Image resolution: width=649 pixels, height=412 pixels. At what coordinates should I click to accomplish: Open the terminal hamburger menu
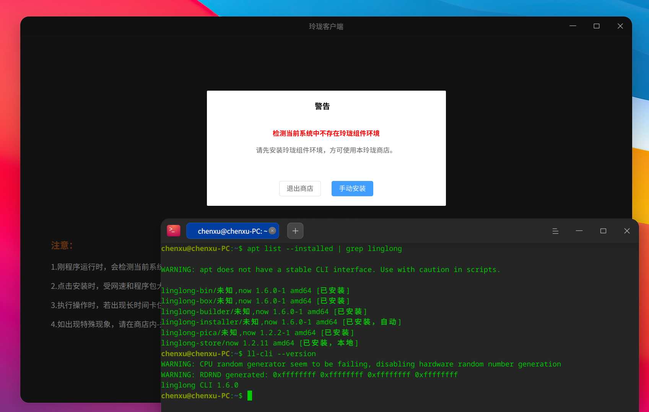(x=555, y=231)
